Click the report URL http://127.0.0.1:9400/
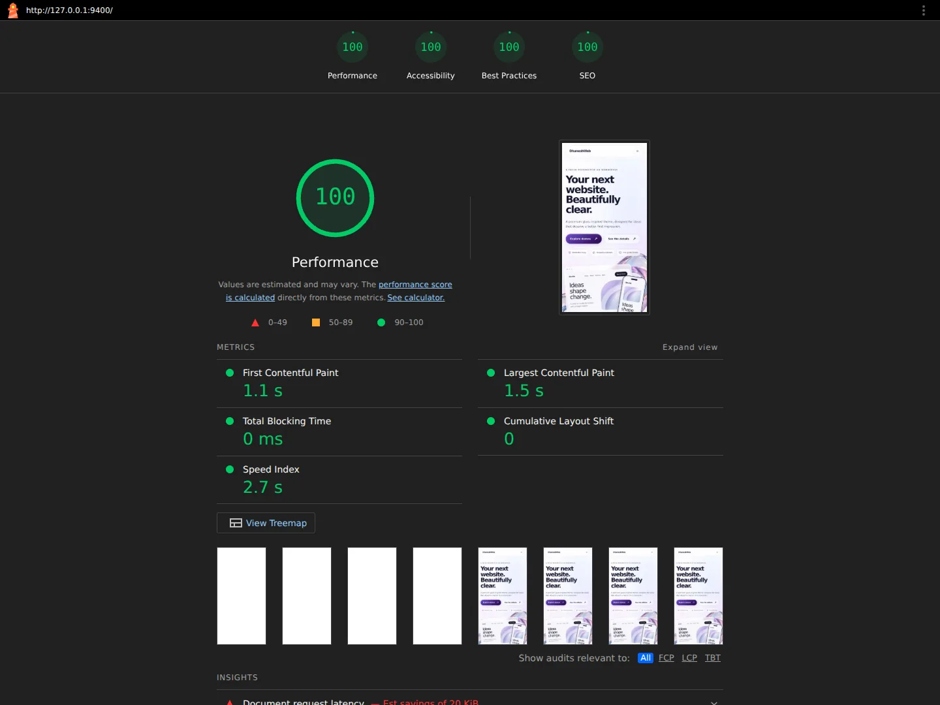The height and width of the screenshot is (705, 940). pyautogui.click(x=69, y=10)
